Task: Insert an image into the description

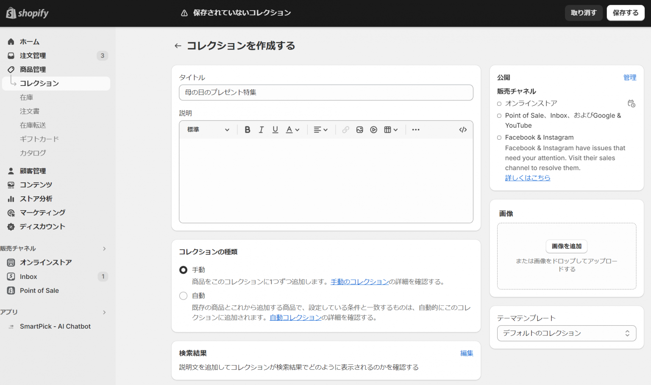Action: [359, 129]
